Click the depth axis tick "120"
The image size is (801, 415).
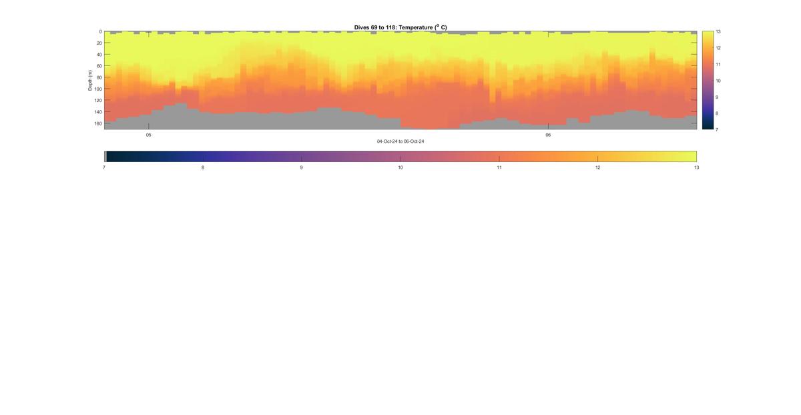click(x=97, y=100)
